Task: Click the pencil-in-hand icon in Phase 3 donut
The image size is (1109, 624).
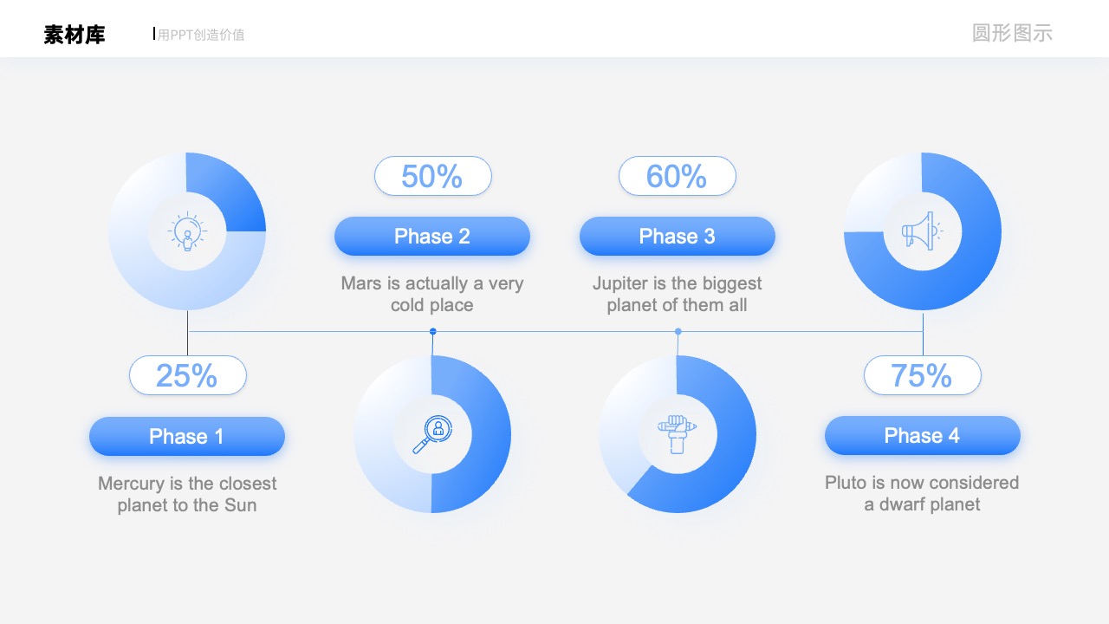Action: [x=677, y=434]
